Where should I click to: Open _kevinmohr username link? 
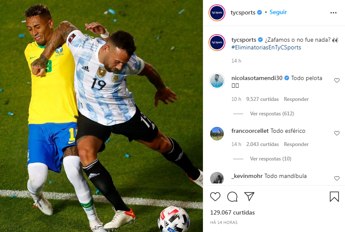[x=247, y=176]
